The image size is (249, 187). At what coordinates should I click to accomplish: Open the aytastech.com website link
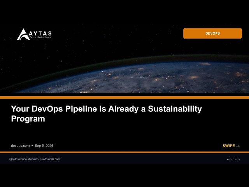pos(51,159)
